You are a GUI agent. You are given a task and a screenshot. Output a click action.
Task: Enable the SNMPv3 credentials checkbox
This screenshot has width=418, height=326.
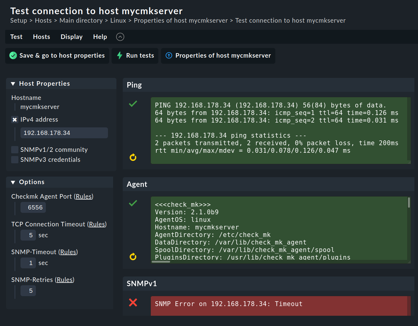click(15, 160)
